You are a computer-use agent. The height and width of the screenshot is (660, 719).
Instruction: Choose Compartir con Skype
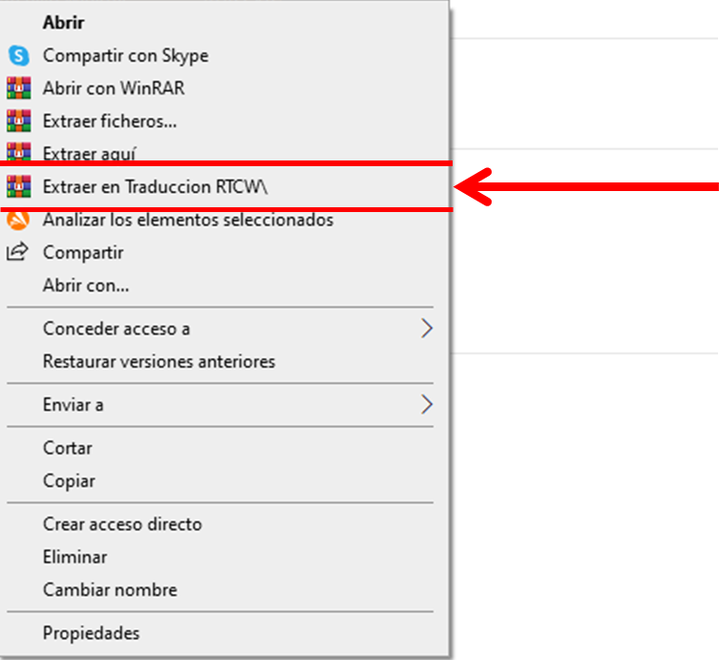click(125, 56)
